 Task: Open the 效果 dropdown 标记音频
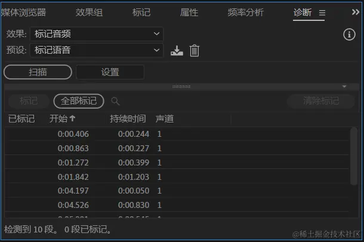97,34
